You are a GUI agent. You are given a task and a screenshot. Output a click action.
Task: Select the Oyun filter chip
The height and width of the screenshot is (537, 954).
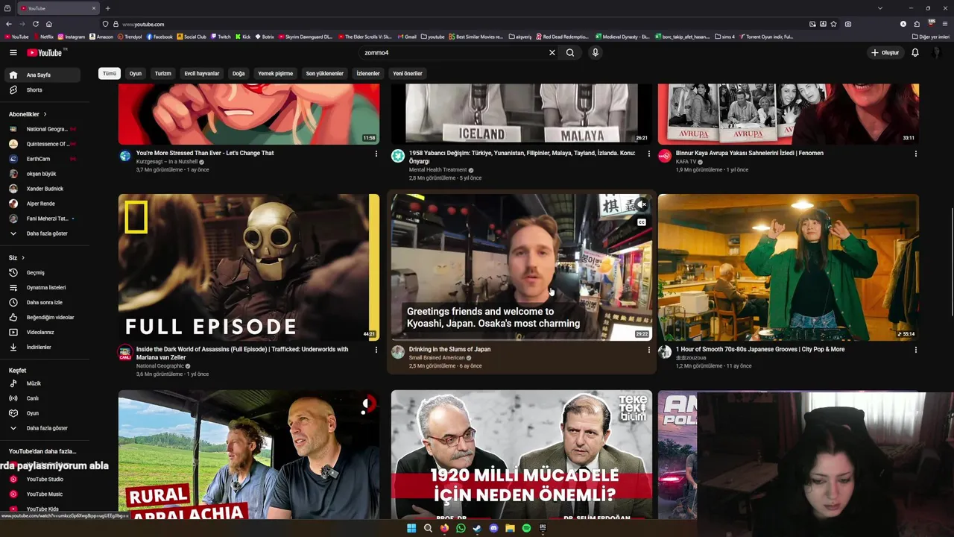click(x=136, y=74)
